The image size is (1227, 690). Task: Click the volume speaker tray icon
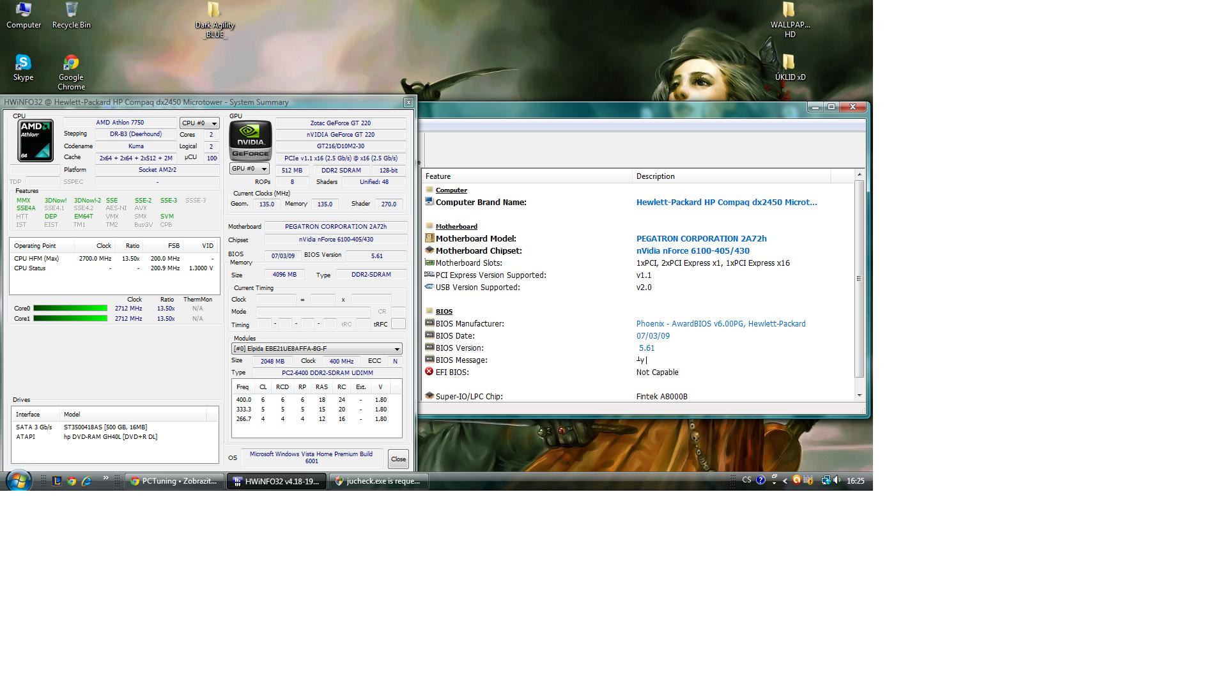point(837,480)
